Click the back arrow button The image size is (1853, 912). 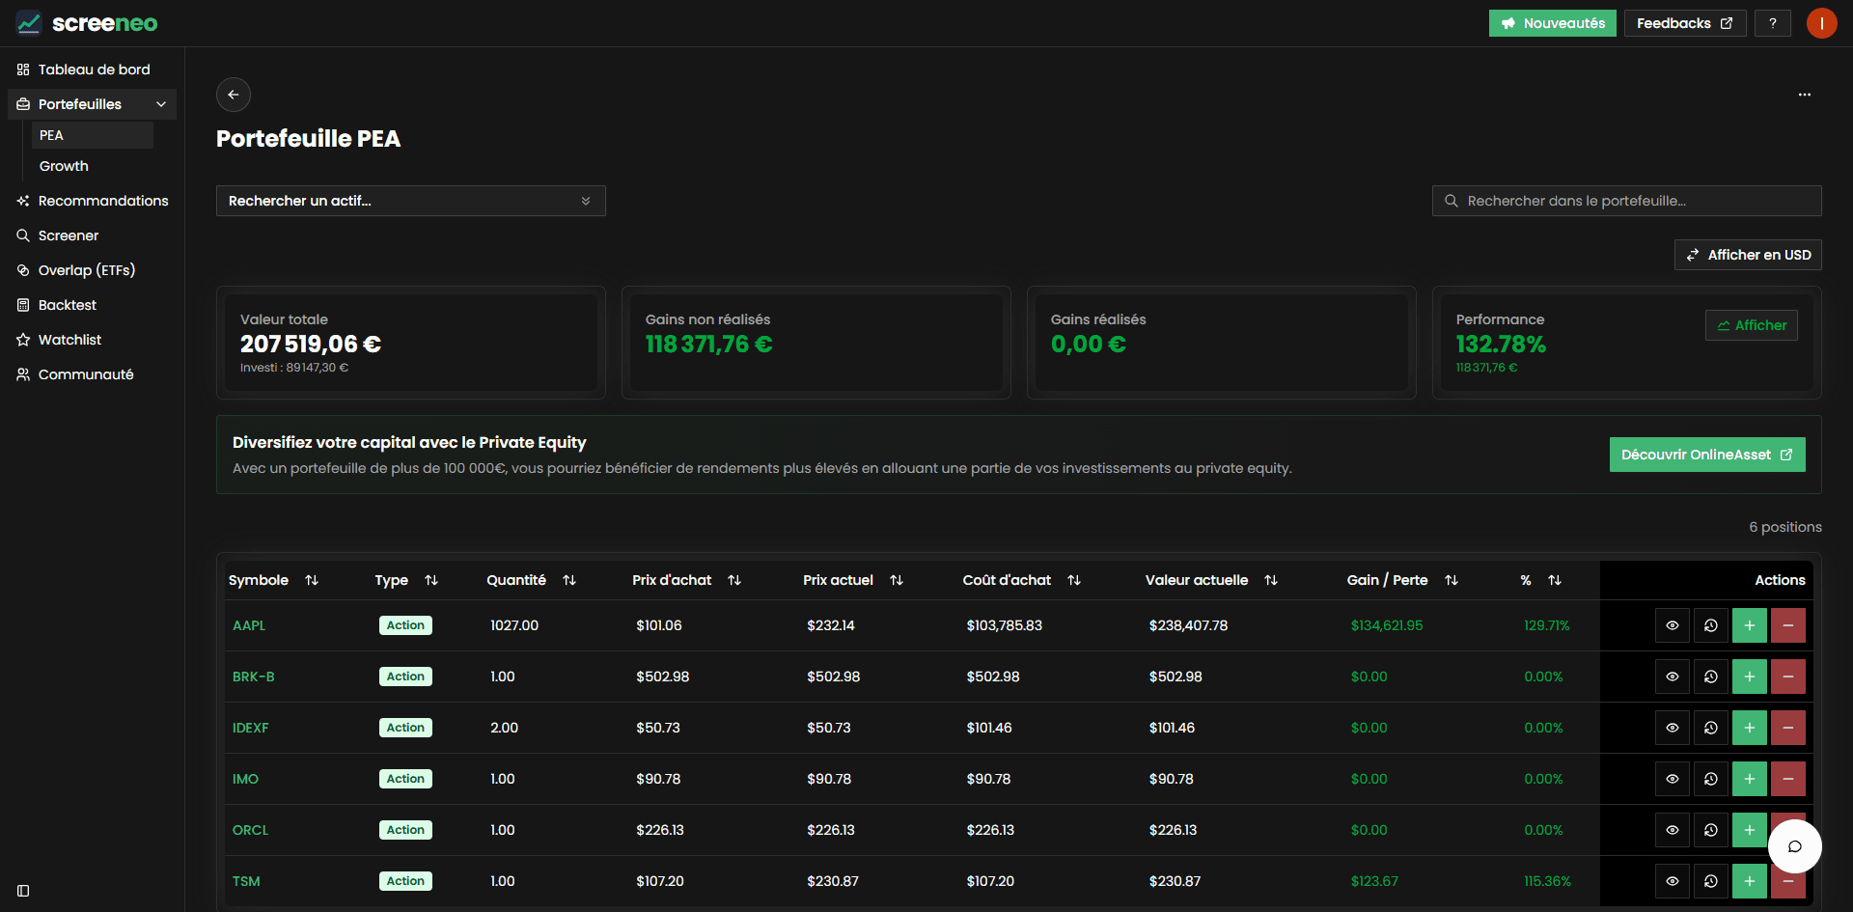click(x=234, y=95)
